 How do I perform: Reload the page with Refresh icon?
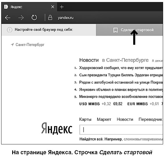[34, 17]
